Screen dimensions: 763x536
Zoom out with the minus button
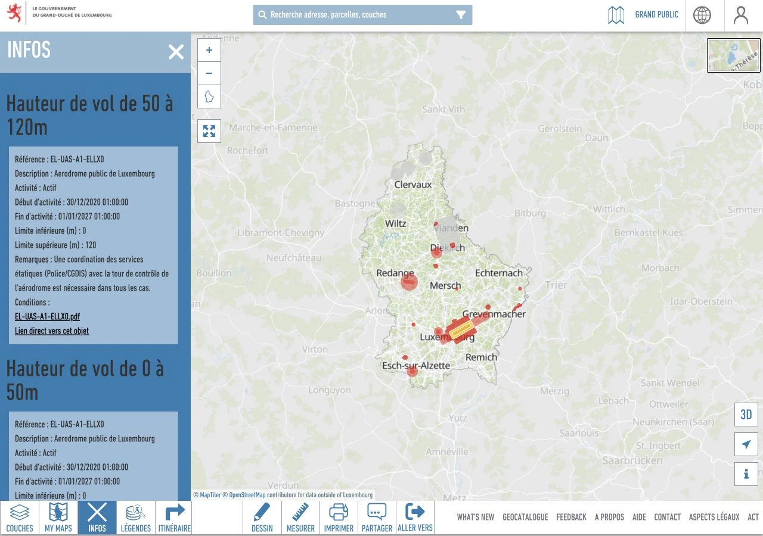209,73
